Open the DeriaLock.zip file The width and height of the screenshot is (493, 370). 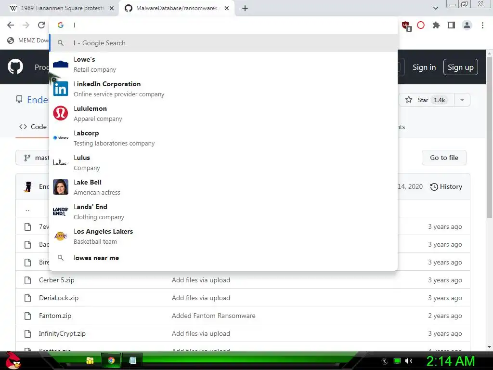click(x=59, y=298)
